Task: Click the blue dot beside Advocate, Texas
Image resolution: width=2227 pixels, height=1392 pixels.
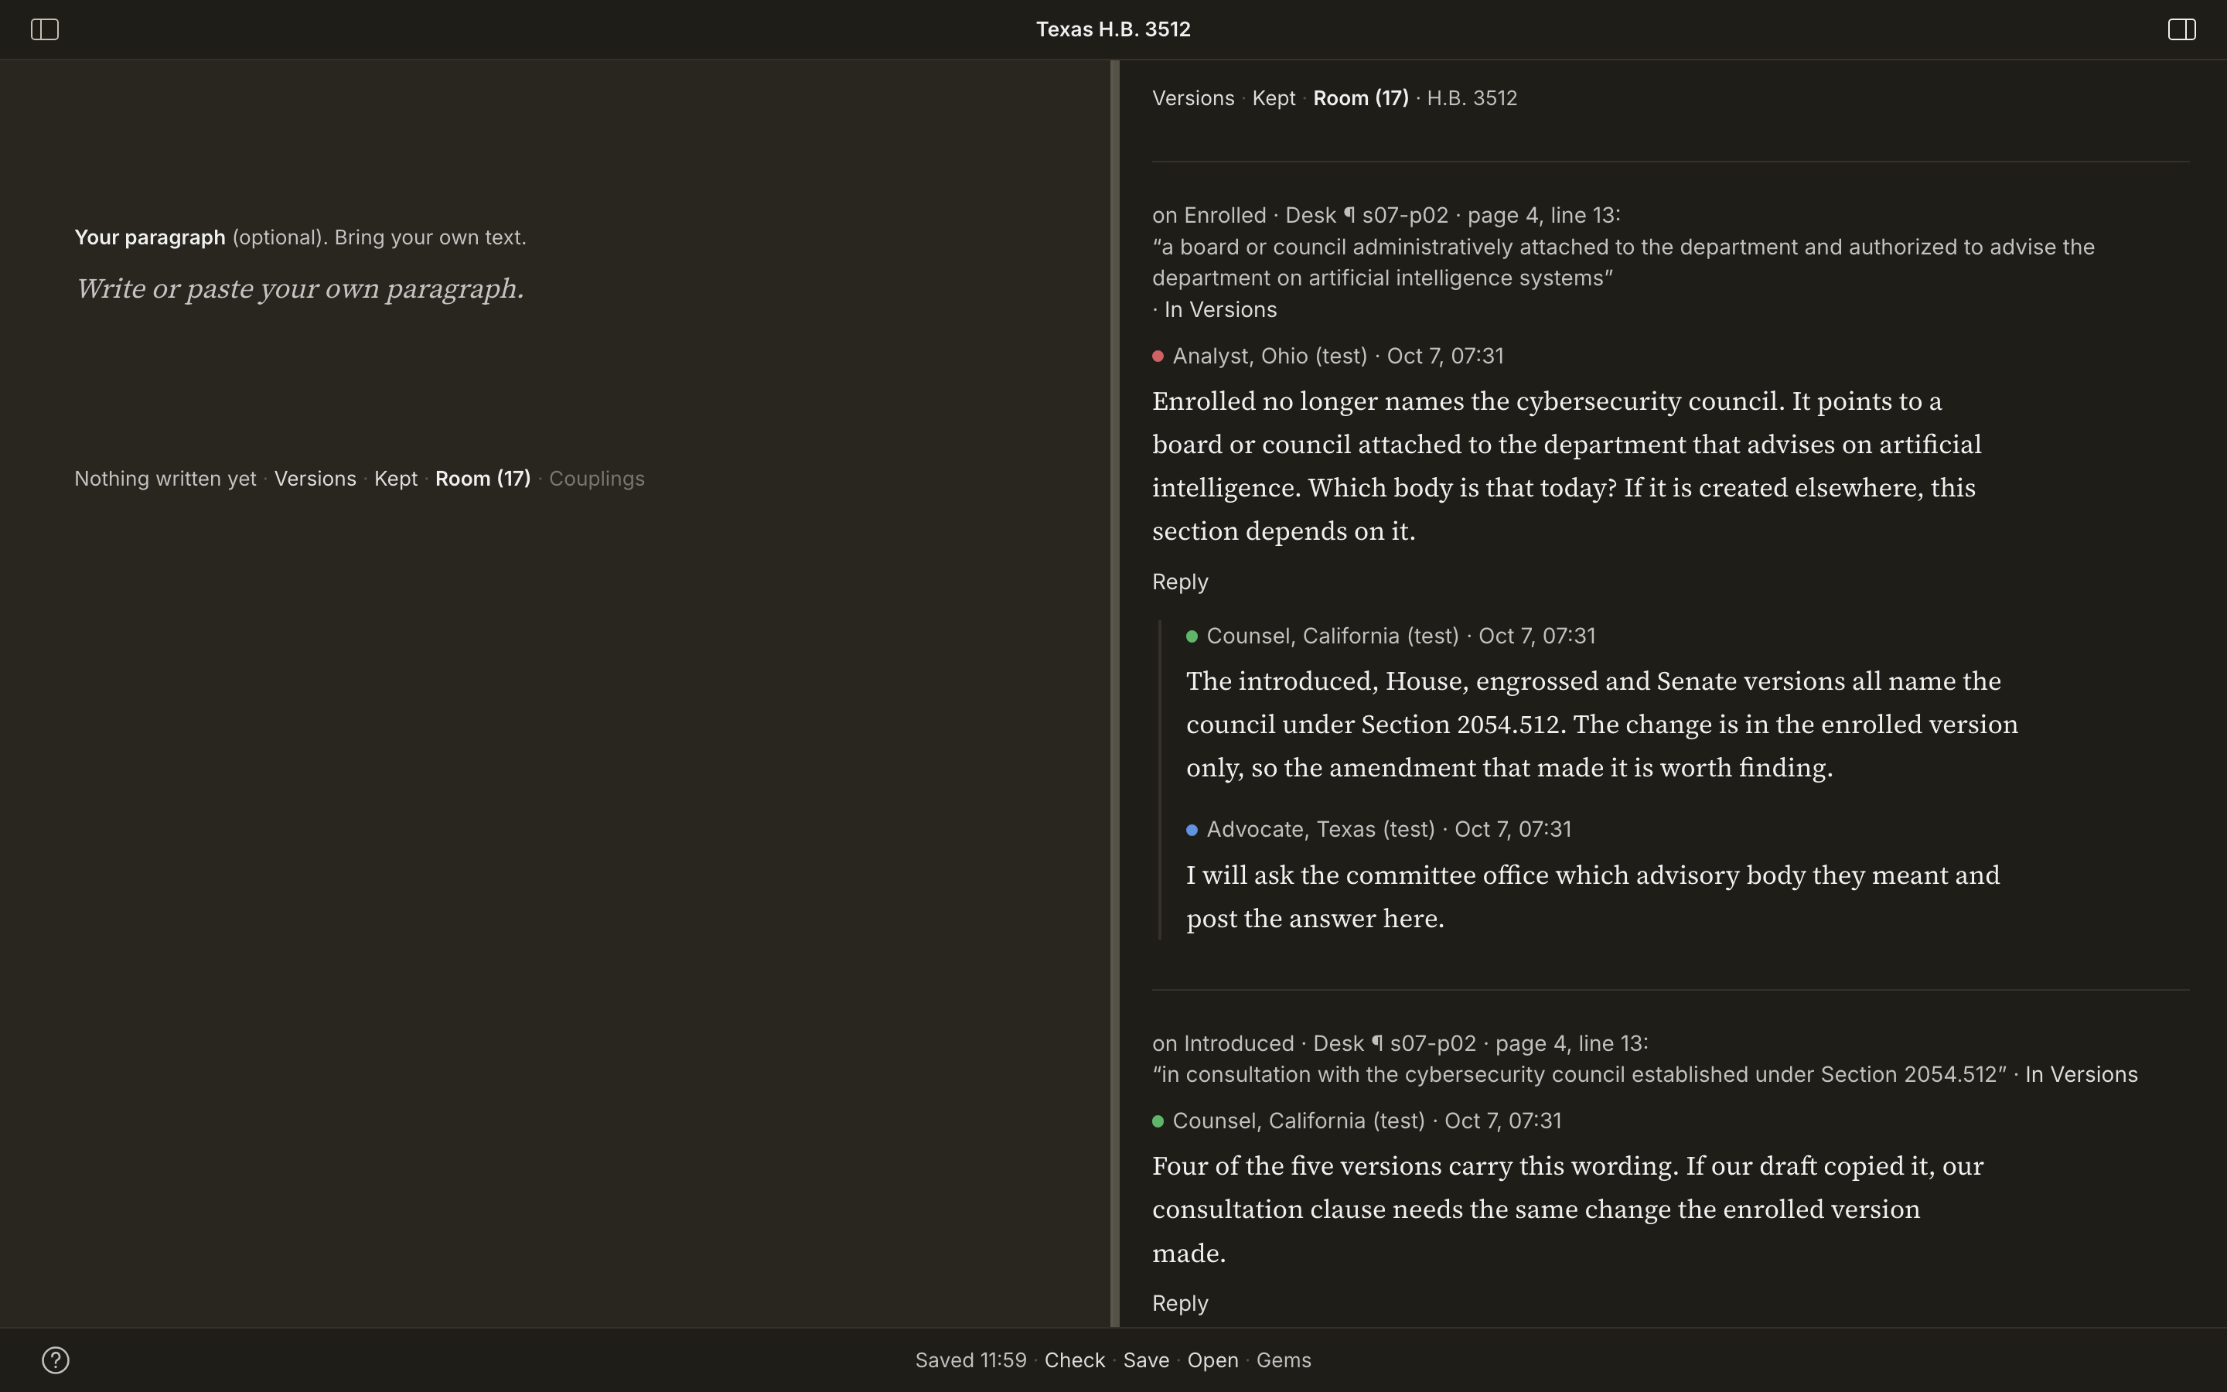Action: tap(1192, 830)
